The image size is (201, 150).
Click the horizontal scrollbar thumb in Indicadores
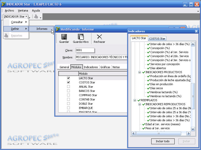point(159,133)
